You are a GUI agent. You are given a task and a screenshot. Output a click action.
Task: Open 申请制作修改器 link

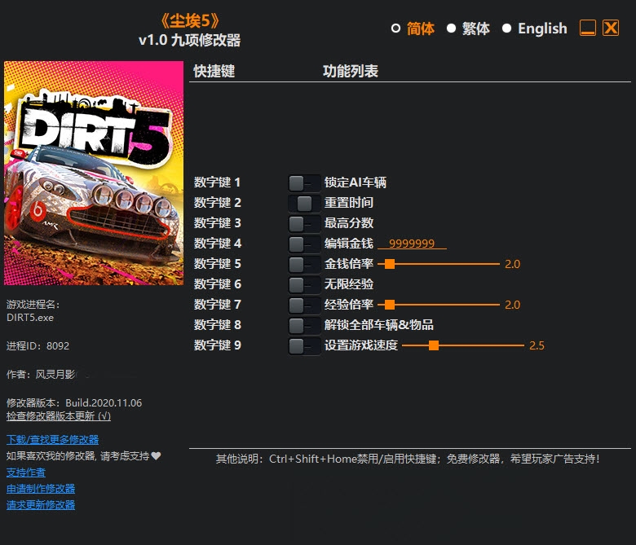coord(41,489)
